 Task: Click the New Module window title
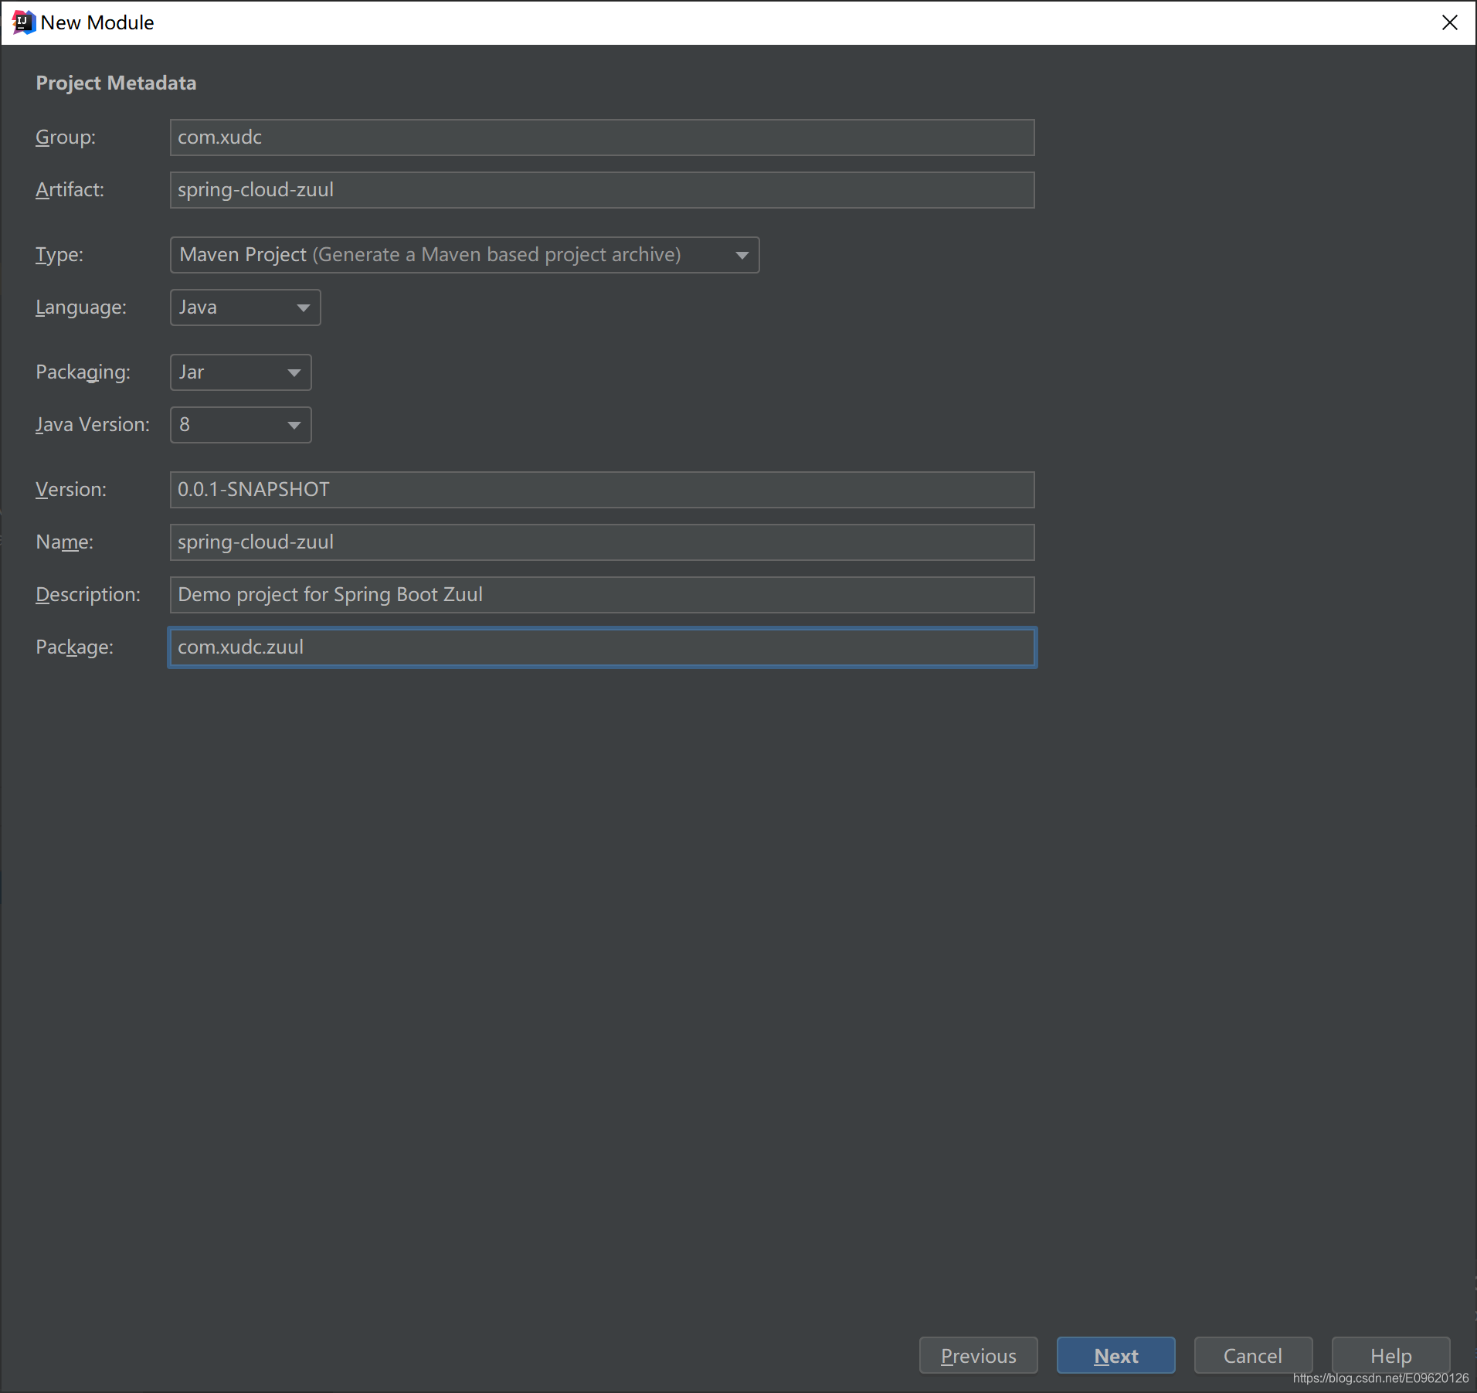pos(97,22)
